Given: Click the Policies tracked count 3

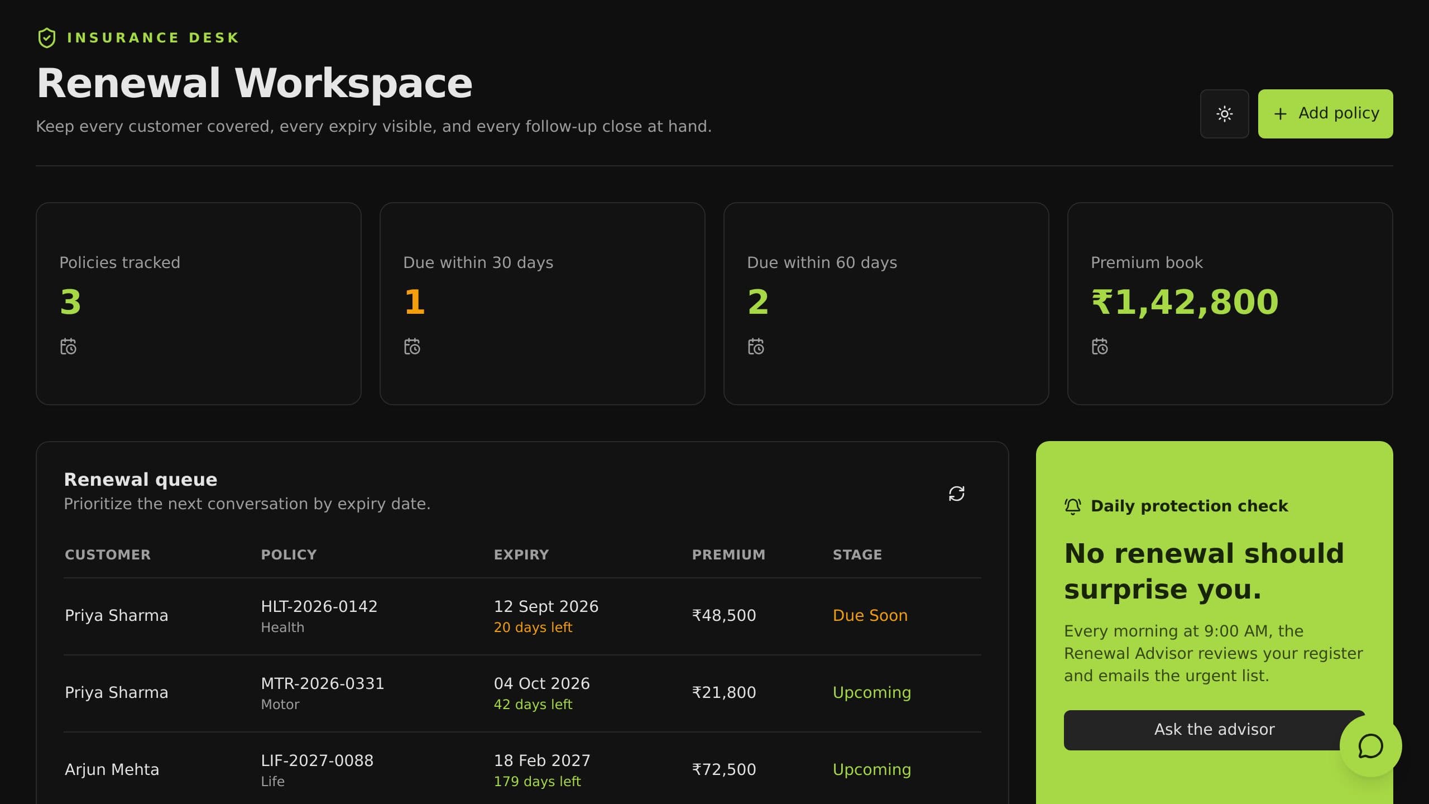Looking at the screenshot, I should click(x=70, y=301).
